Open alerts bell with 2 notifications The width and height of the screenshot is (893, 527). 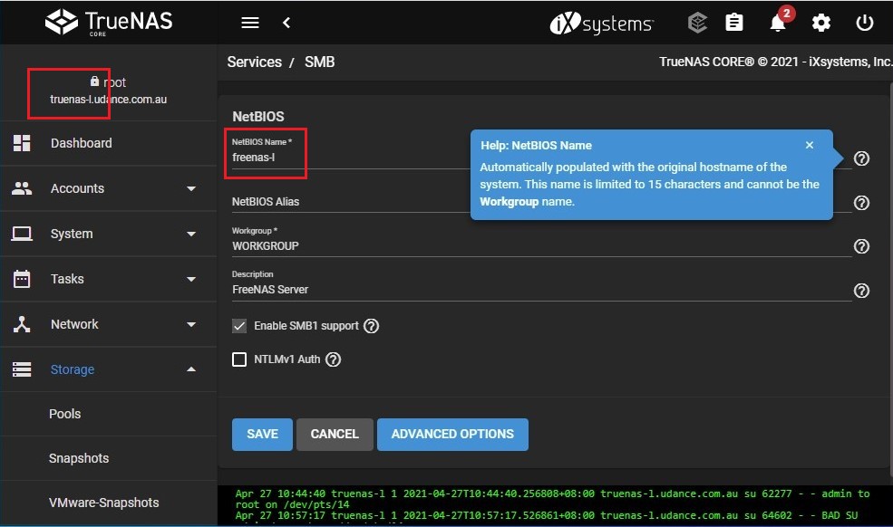coord(779,22)
